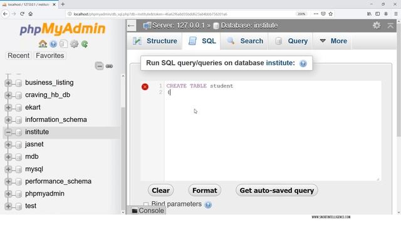The image size is (401, 225).
Task: Click the hide navigation panel arrow button
Action: pos(131,26)
